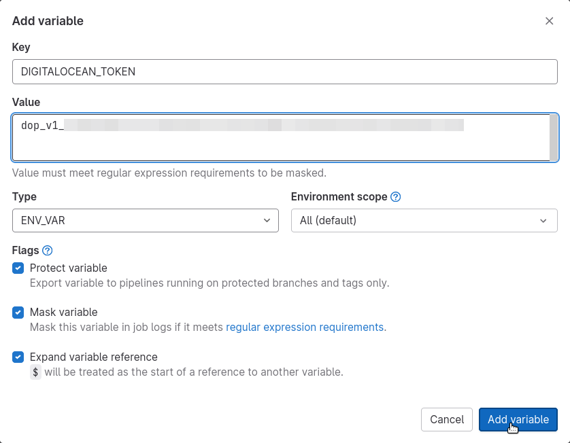Open the Environment scope dropdown
Image resolution: width=570 pixels, height=443 pixels.
[x=424, y=220]
